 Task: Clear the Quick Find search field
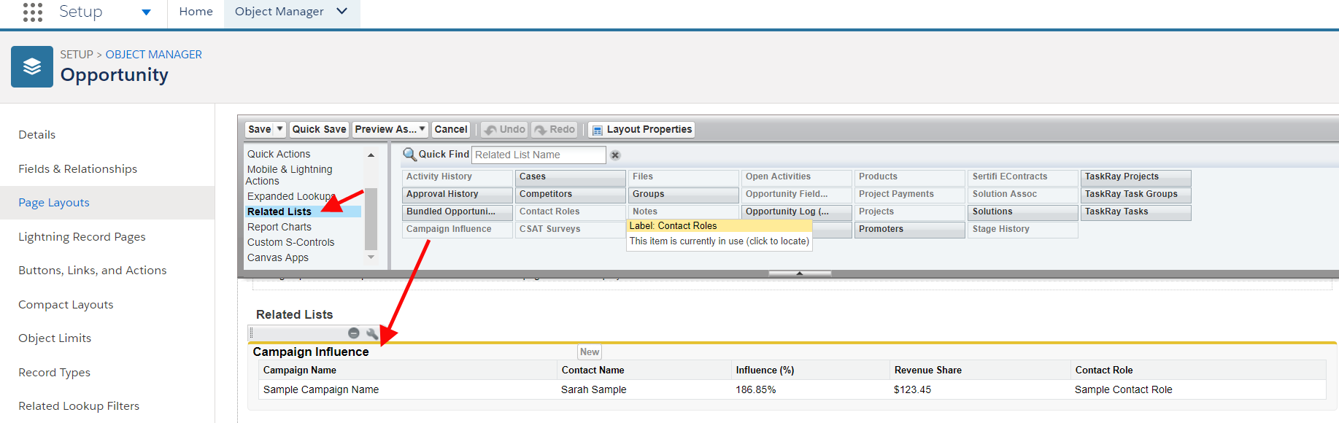pos(615,155)
